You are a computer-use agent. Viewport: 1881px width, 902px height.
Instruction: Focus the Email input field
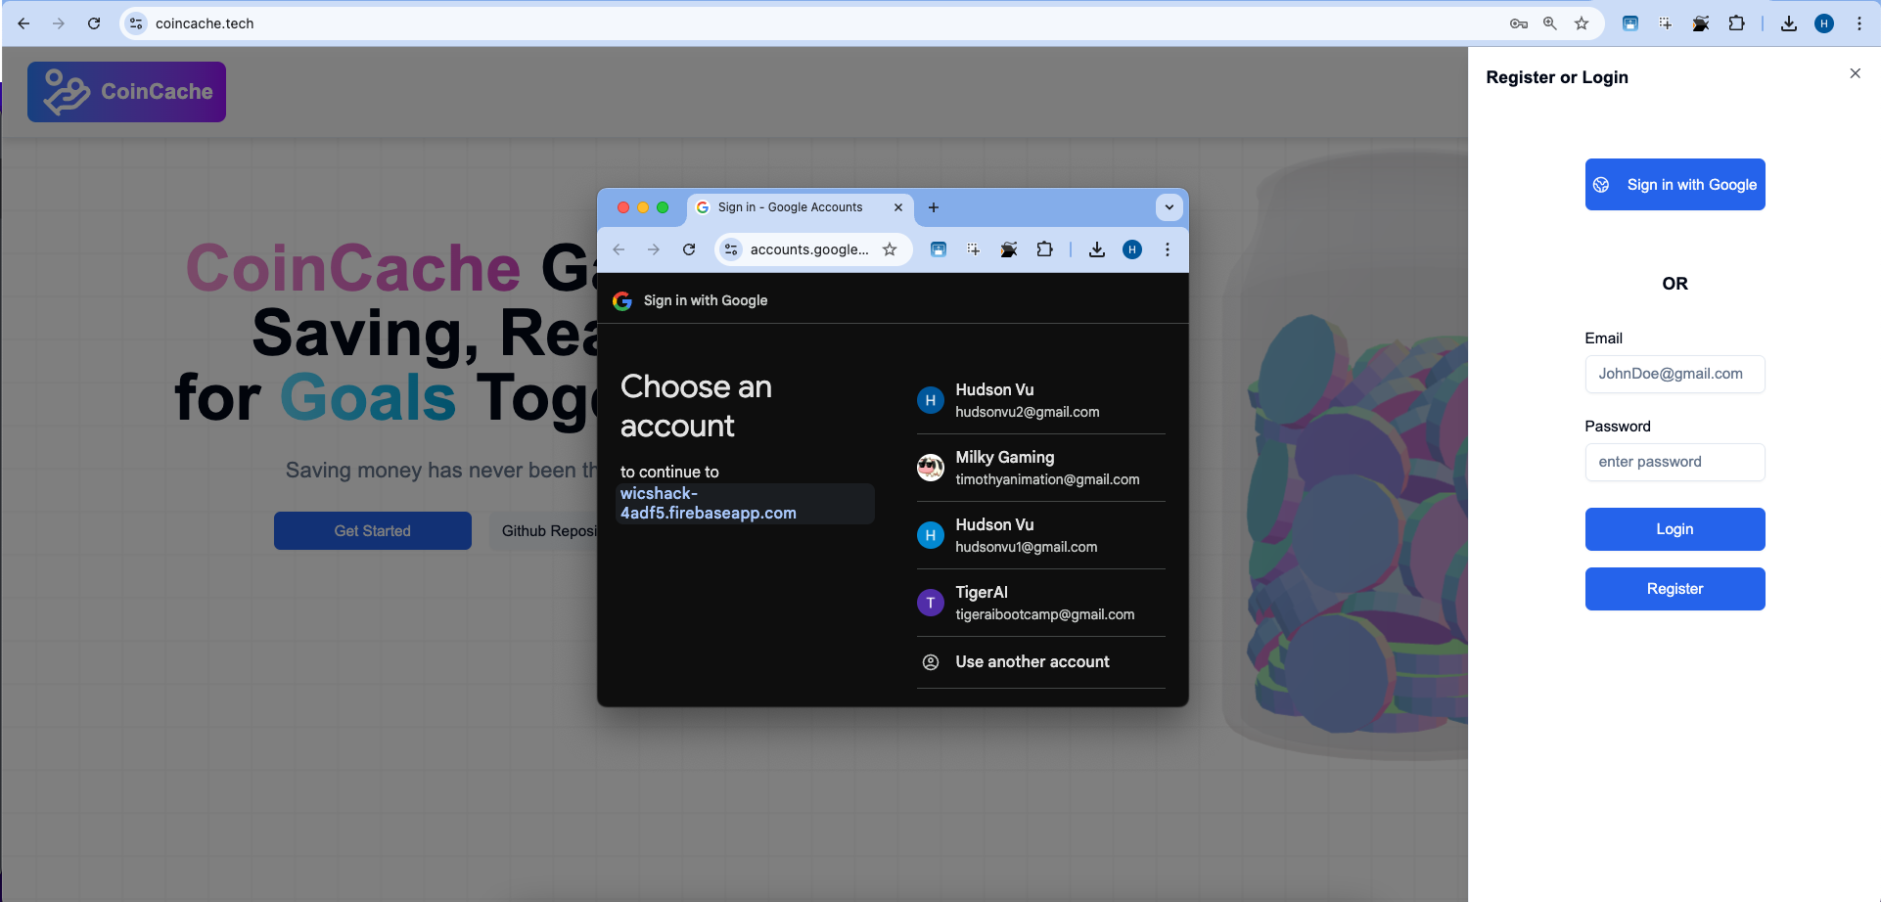(1675, 374)
